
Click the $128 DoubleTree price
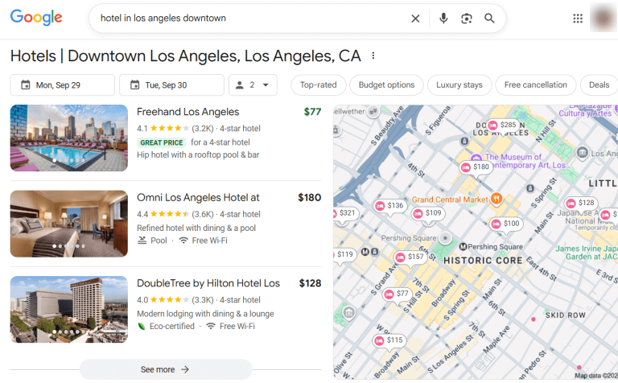pos(310,283)
